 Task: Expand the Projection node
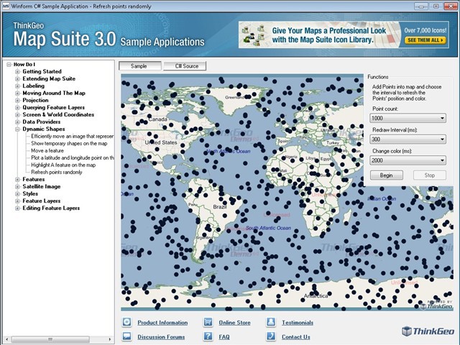[x=17, y=101]
